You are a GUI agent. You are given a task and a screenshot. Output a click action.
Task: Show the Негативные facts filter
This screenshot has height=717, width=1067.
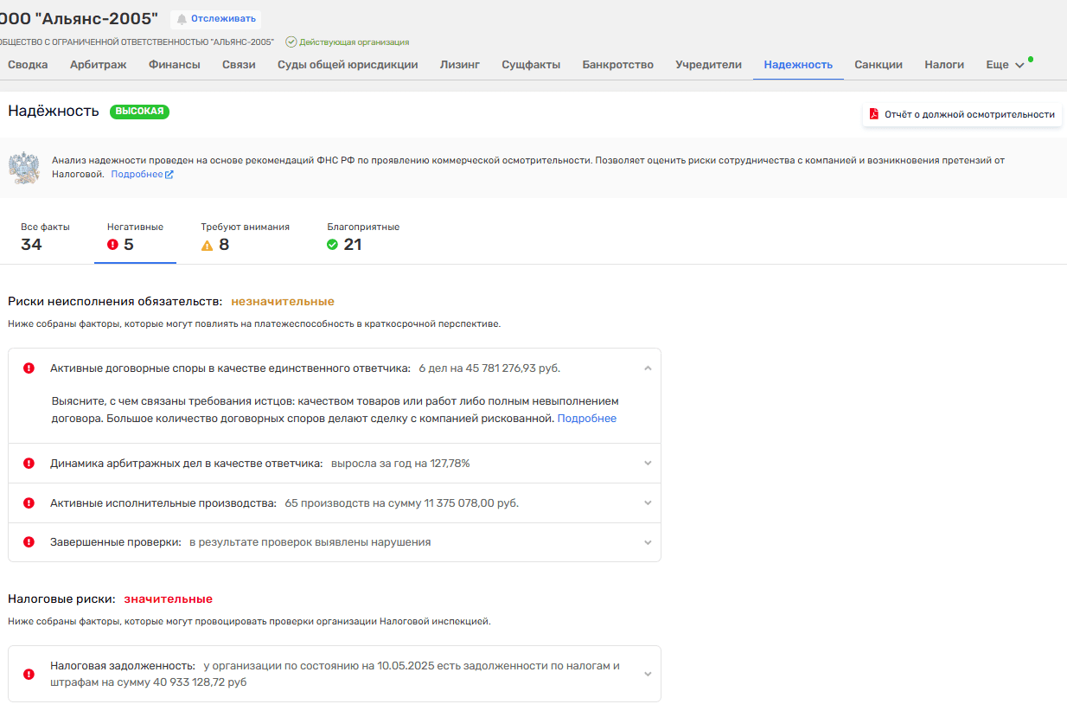tap(134, 237)
